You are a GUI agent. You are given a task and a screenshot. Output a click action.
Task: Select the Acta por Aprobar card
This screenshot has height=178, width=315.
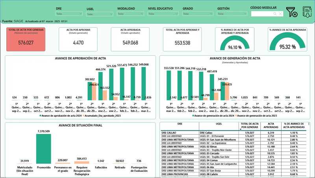pyautogui.click(x=78, y=39)
